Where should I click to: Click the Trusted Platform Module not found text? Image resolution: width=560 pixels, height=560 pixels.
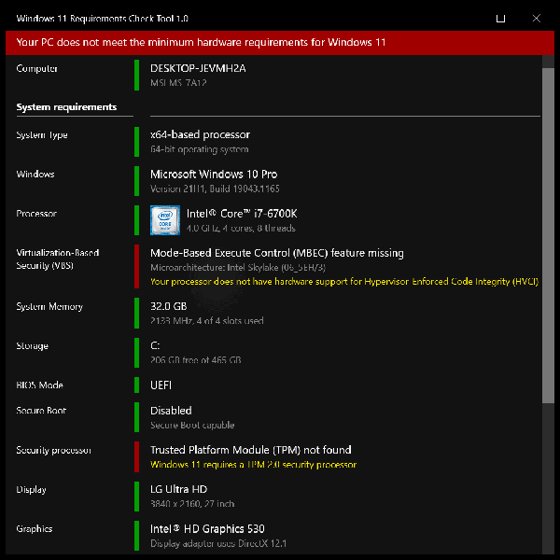point(251,450)
